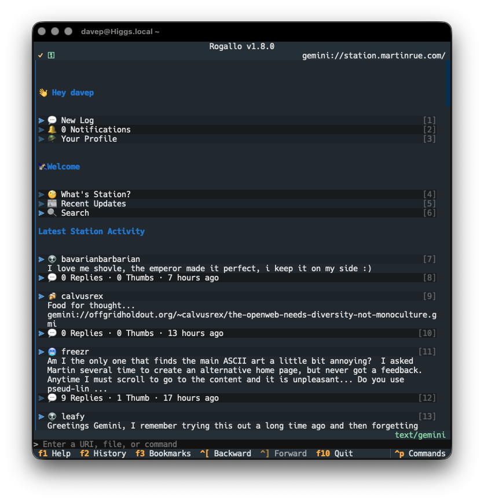Click the magnifying glass icon beside Search
484x502 pixels.
(52, 213)
